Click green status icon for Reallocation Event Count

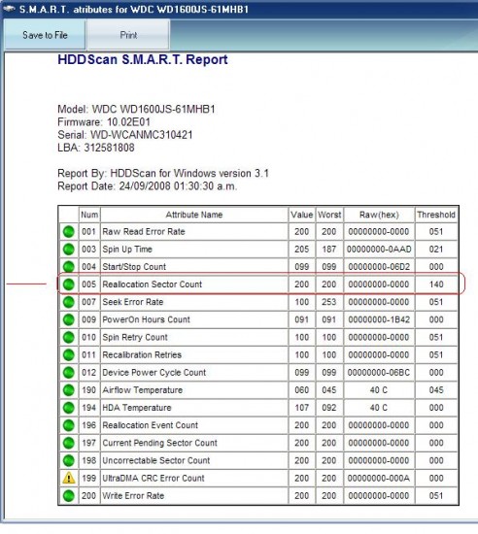[69, 425]
